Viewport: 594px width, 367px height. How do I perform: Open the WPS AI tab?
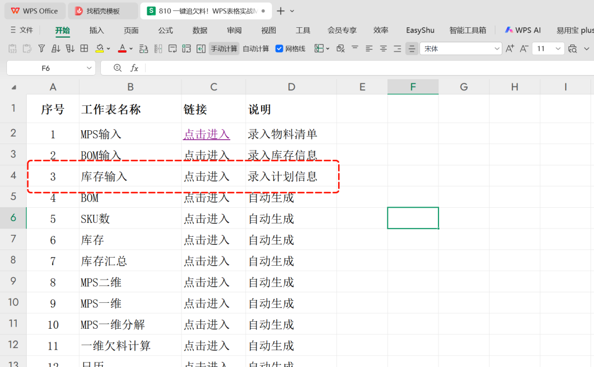point(523,30)
